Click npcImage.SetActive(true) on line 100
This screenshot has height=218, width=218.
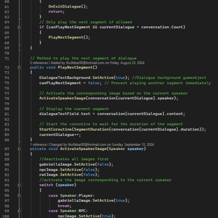click(87, 216)
